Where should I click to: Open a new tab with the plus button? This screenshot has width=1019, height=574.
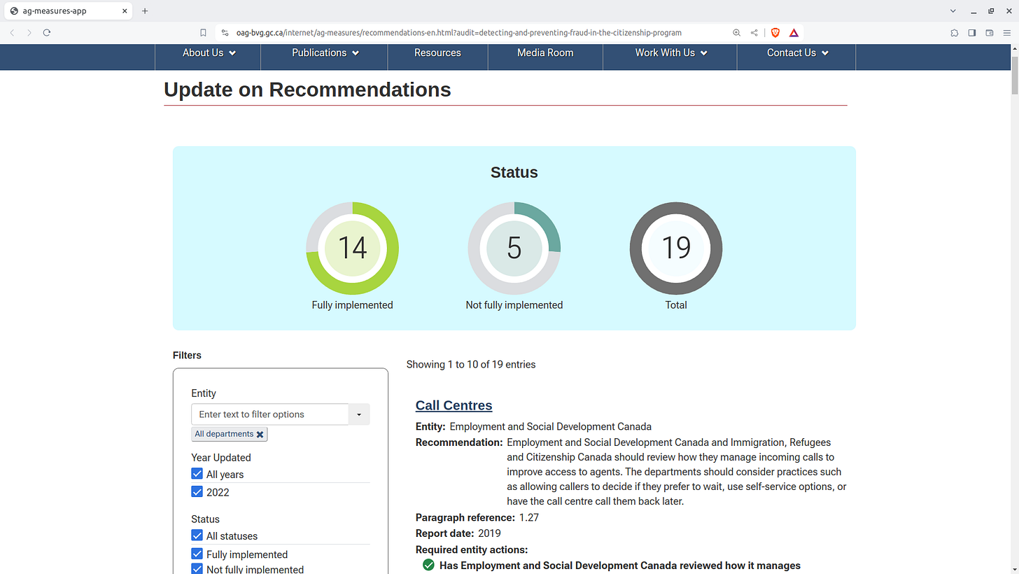coord(145,11)
